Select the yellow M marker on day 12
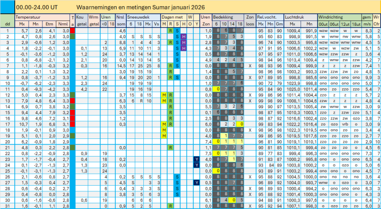 tap(164, 95)
